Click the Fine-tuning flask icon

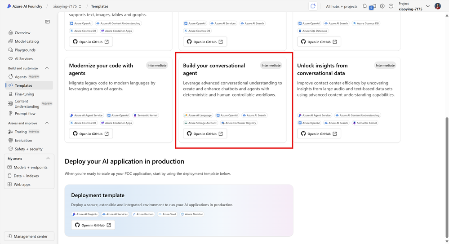(x=11, y=94)
